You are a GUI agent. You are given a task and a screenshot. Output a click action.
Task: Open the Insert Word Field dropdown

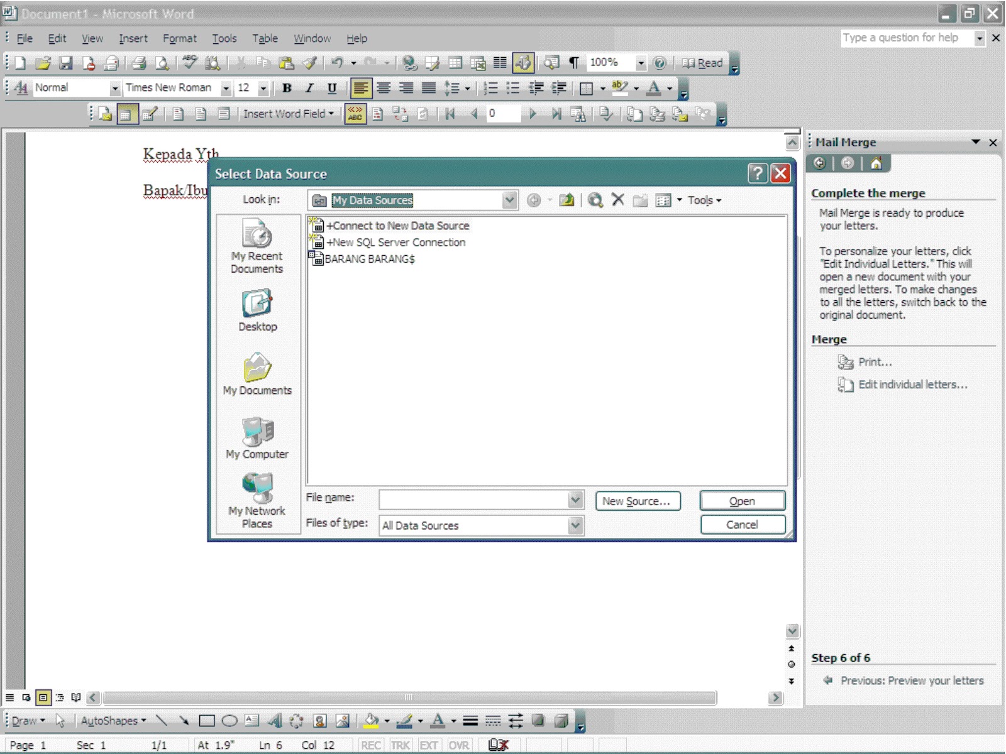(289, 114)
